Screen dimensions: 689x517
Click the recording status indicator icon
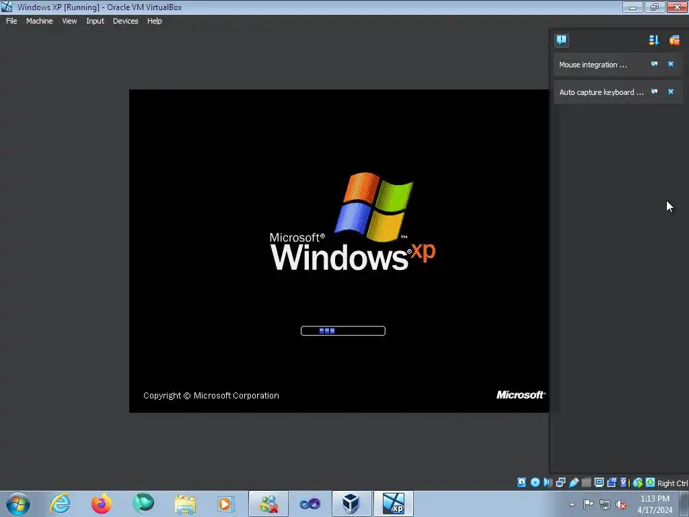[x=611, y=483]
